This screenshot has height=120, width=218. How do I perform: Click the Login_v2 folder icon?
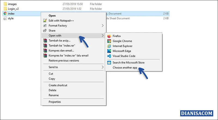coord(5,9)
